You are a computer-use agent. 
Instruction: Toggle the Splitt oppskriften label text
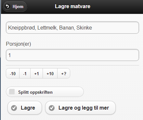(x=35, y=92)
